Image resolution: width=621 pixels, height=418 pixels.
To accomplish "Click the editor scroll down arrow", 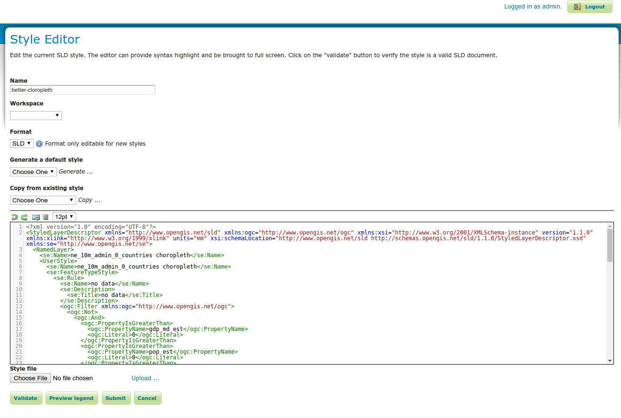I will (610, 361).
